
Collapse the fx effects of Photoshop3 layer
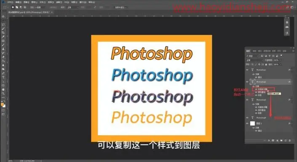(292, 100)
